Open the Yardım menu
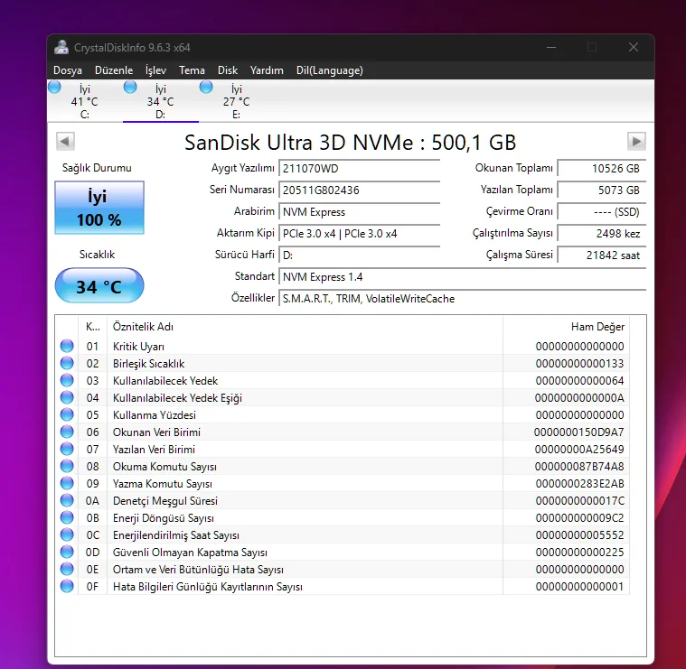Image resolution: width=686 pixels, height=669 pixels. coord(267,70)
